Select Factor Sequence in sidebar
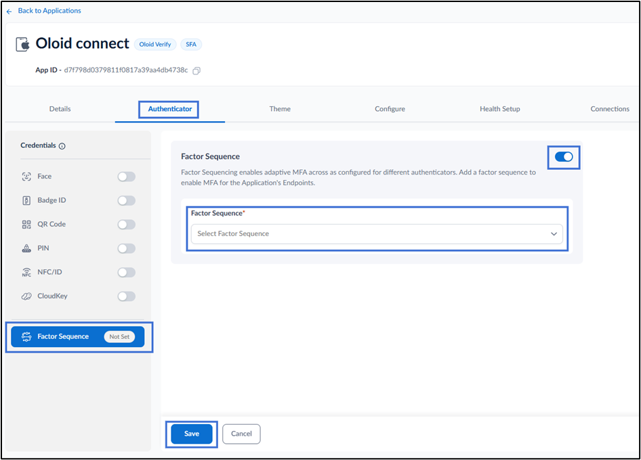 point(78,337)
